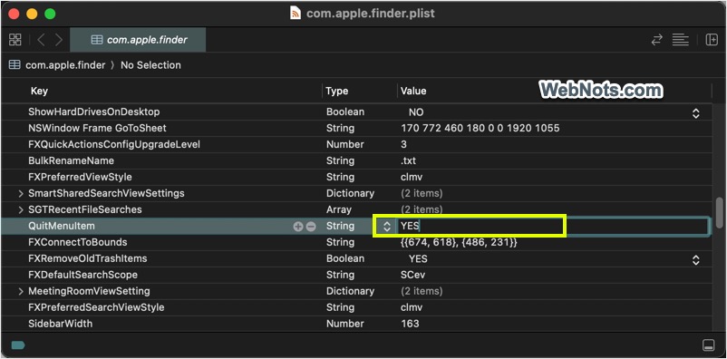
Task: Click the {{674, 618}, {486, 231}} value
Action: [x=459, y=242]
